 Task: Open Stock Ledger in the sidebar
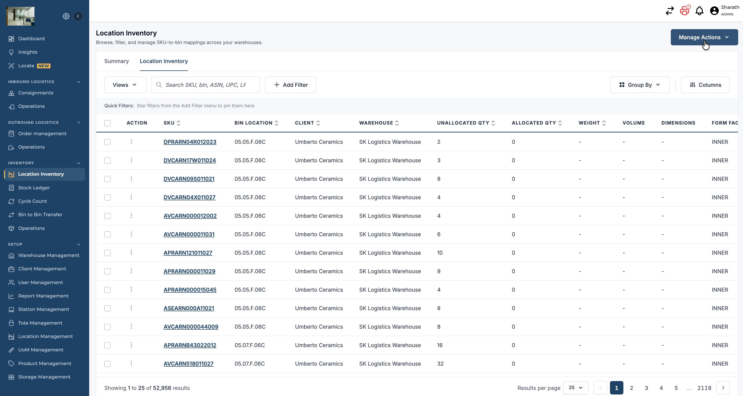coord(34,188)
